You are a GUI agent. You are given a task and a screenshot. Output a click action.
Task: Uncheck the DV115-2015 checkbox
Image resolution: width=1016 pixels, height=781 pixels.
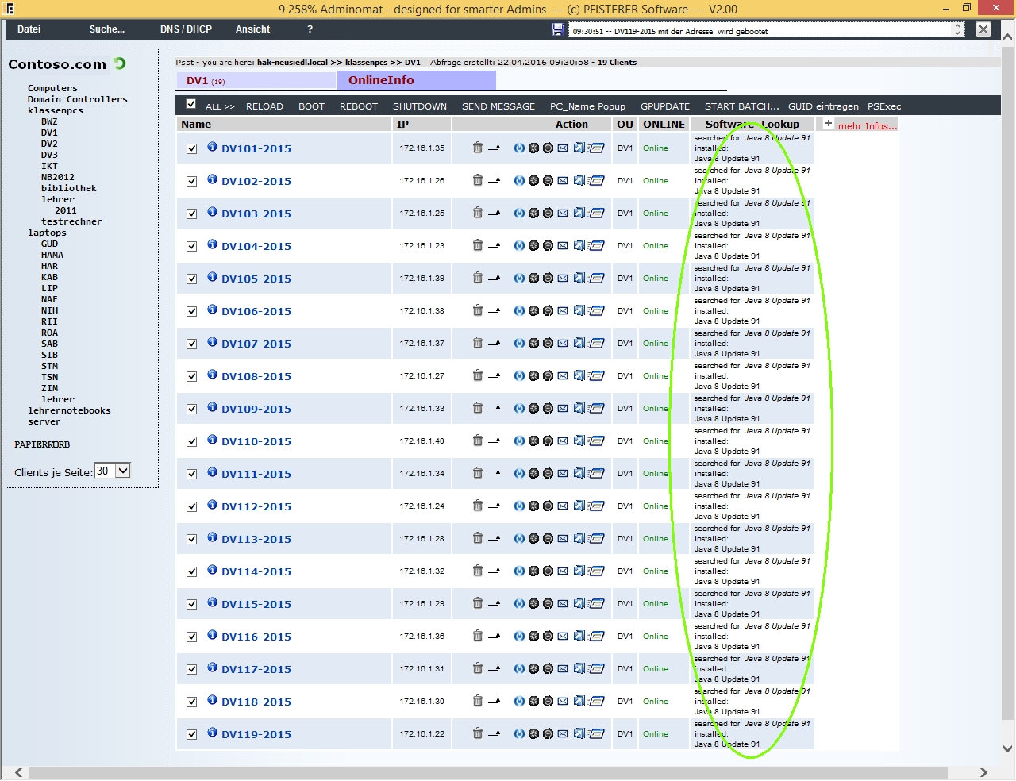(x=191, y=604)
